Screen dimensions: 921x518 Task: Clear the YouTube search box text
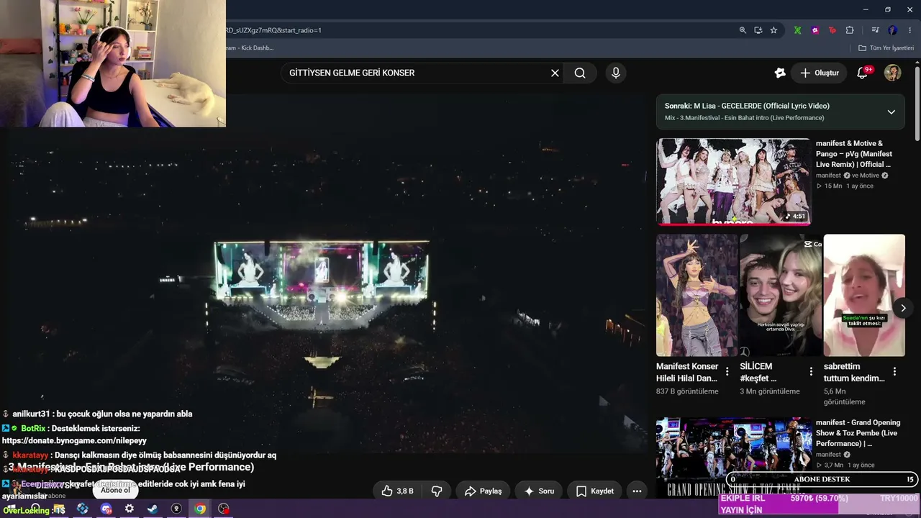coord(555,73)
